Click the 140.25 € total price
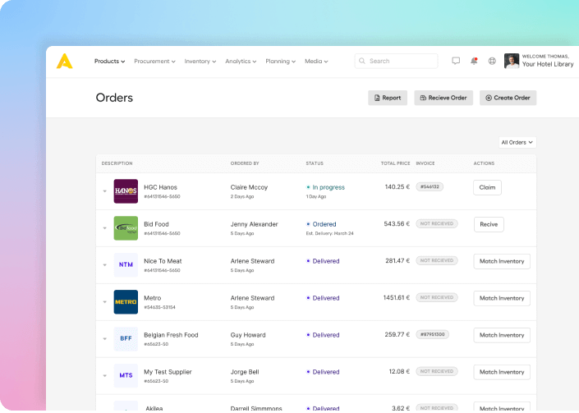The image size is (579, 413). (x=397, y=186)
